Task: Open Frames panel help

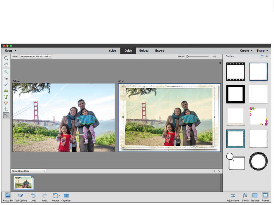Action: (x=267, y=56)
